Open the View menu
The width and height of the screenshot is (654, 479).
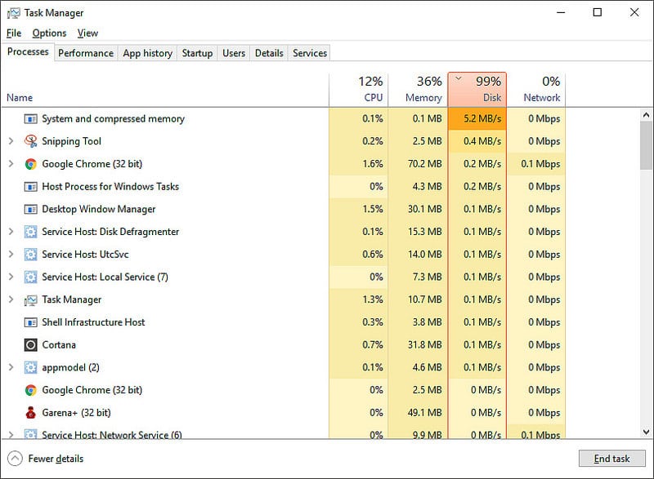click(87, 33)
